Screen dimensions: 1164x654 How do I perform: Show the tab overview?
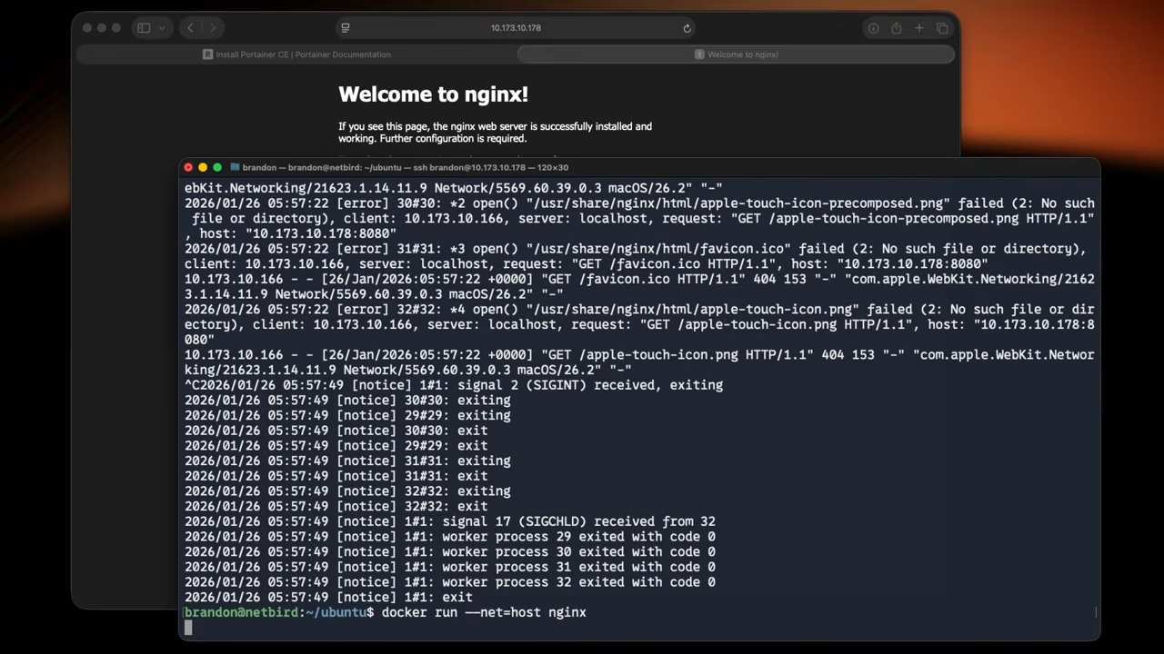[942, 28]
